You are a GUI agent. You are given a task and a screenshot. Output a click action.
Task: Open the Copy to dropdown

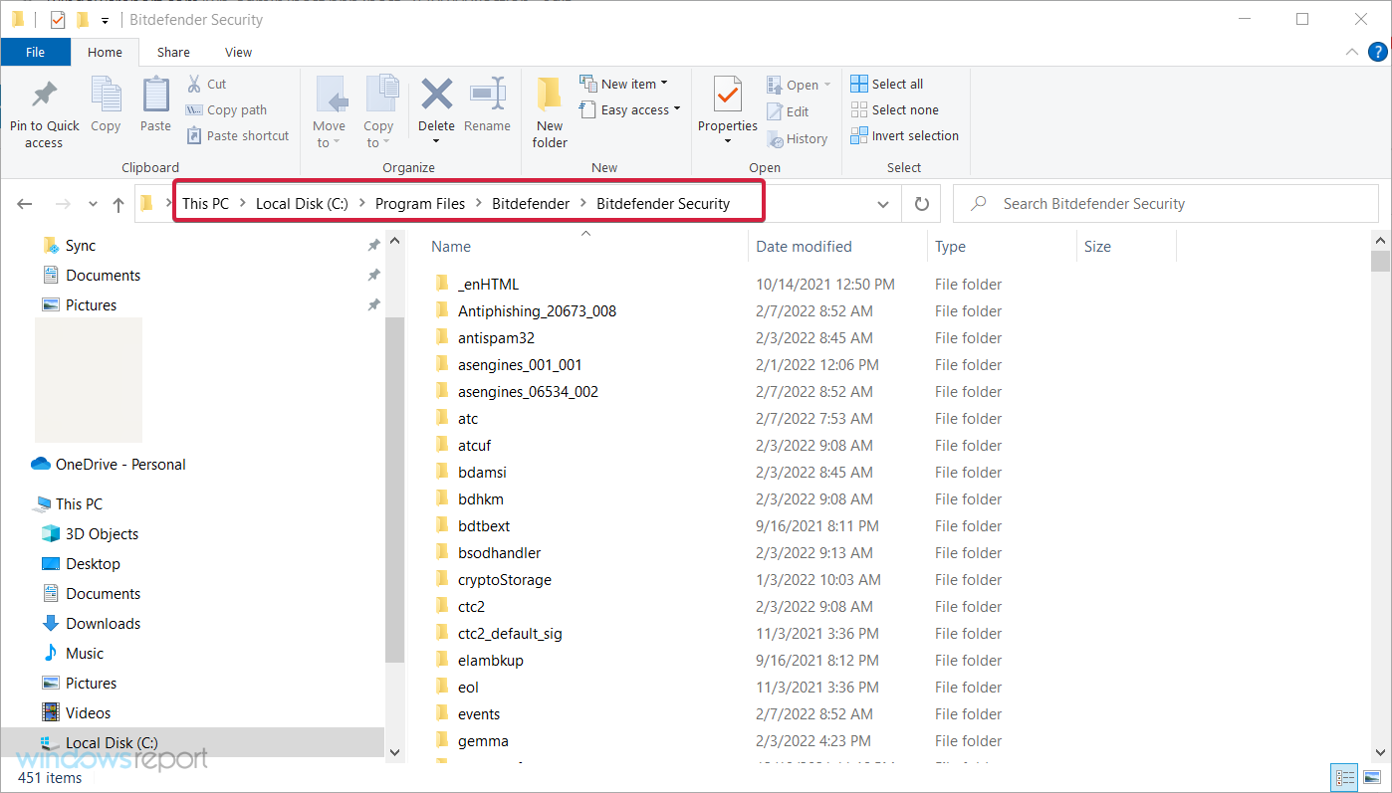pyautogui.click(x=378, y=113)
